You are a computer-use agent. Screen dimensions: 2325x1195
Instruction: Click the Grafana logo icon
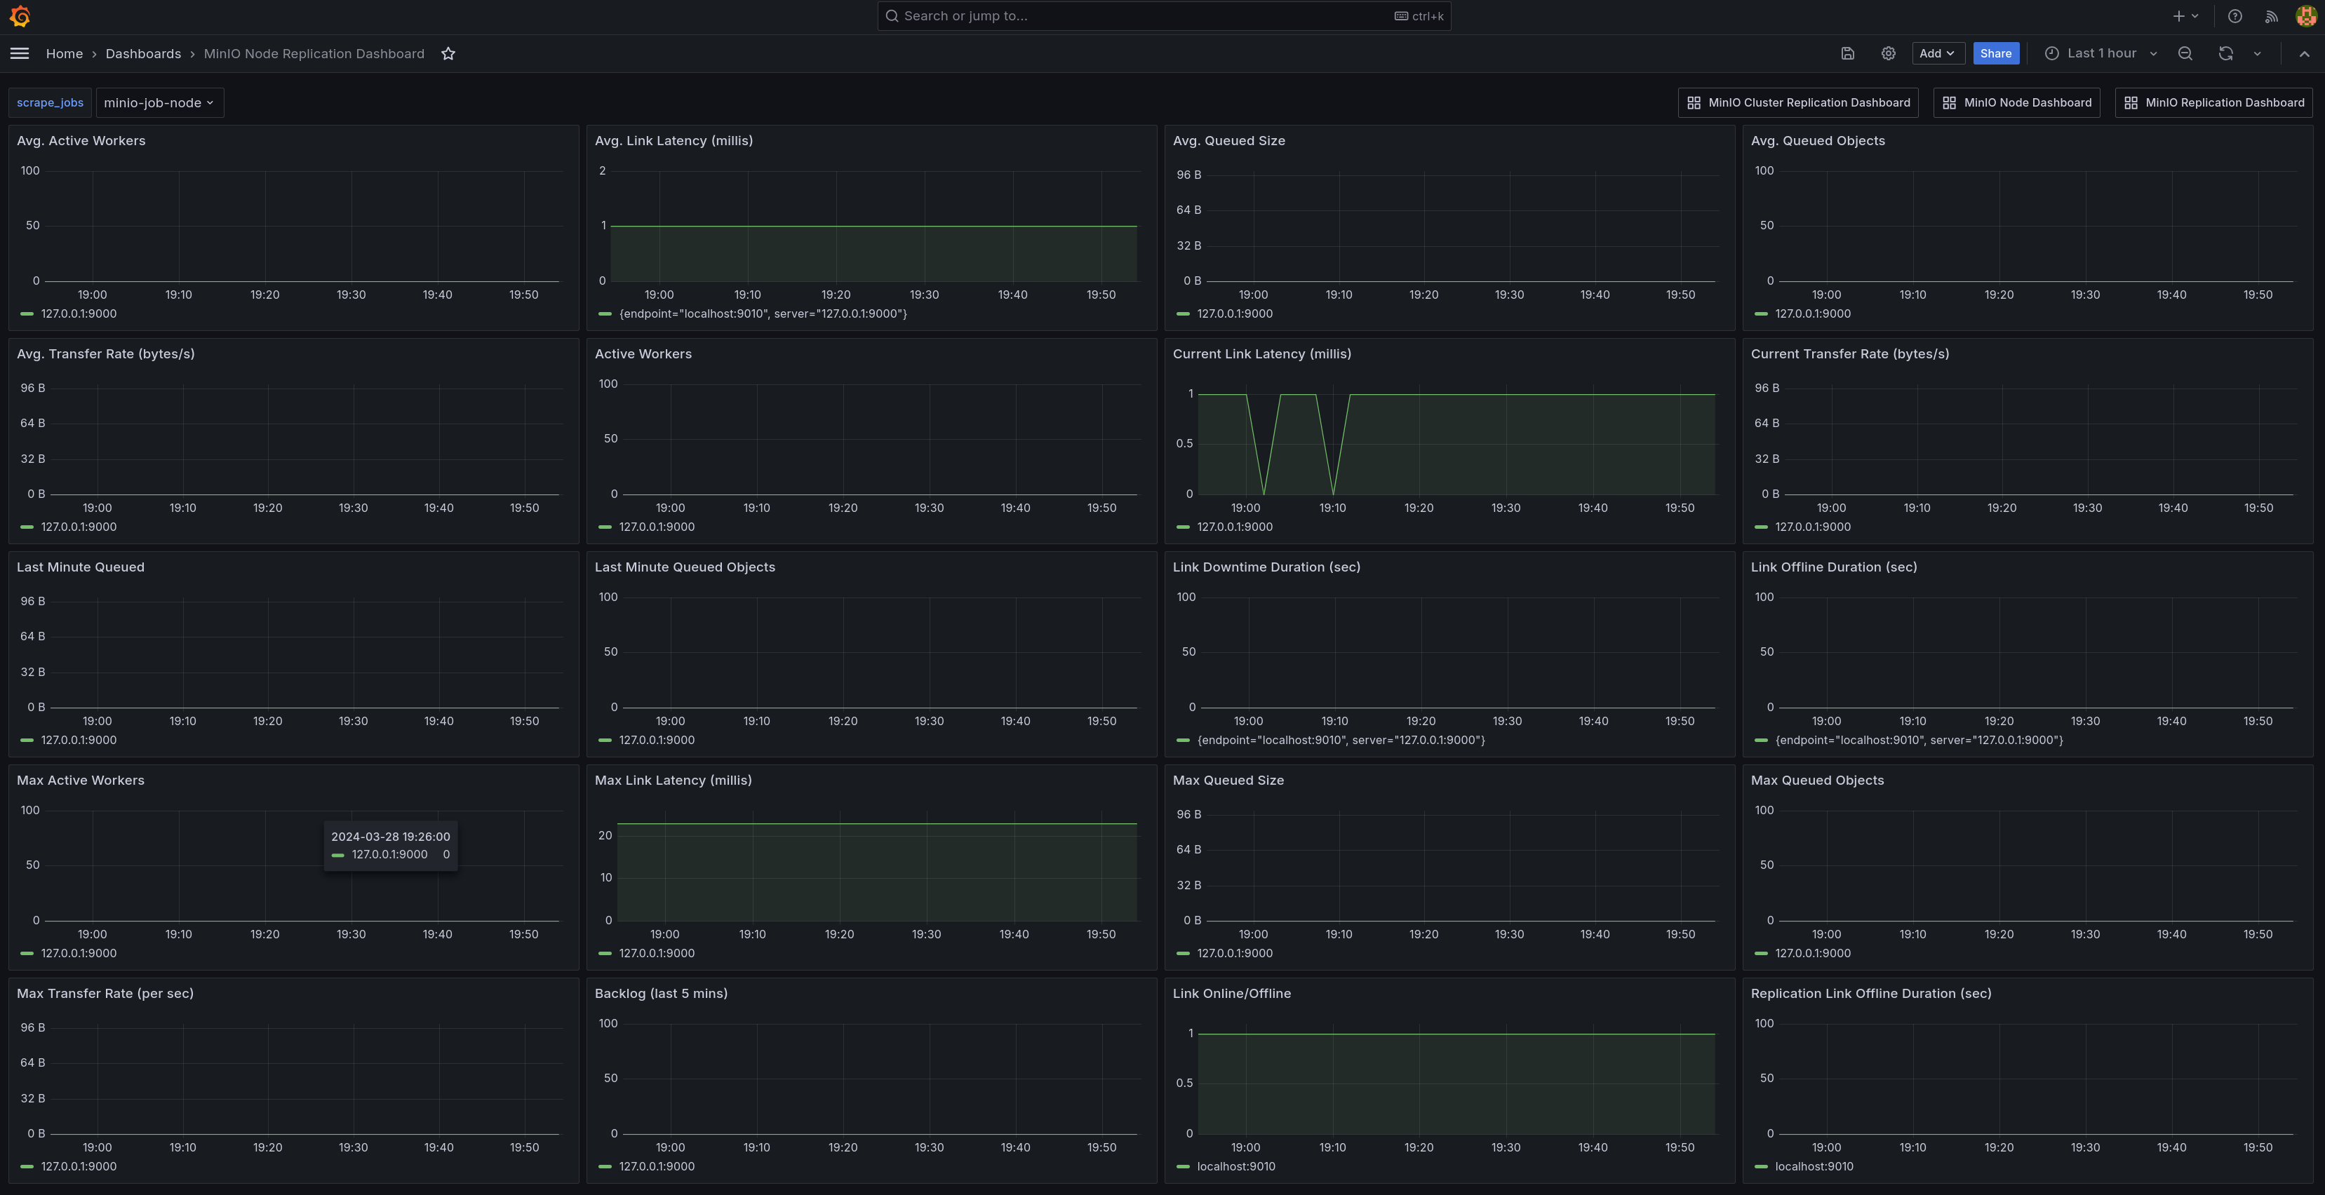coord(20,16)
